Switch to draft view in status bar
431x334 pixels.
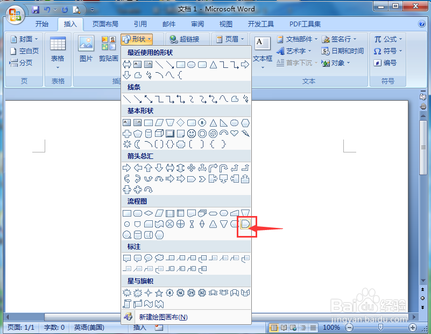click(x=313, y=328)
